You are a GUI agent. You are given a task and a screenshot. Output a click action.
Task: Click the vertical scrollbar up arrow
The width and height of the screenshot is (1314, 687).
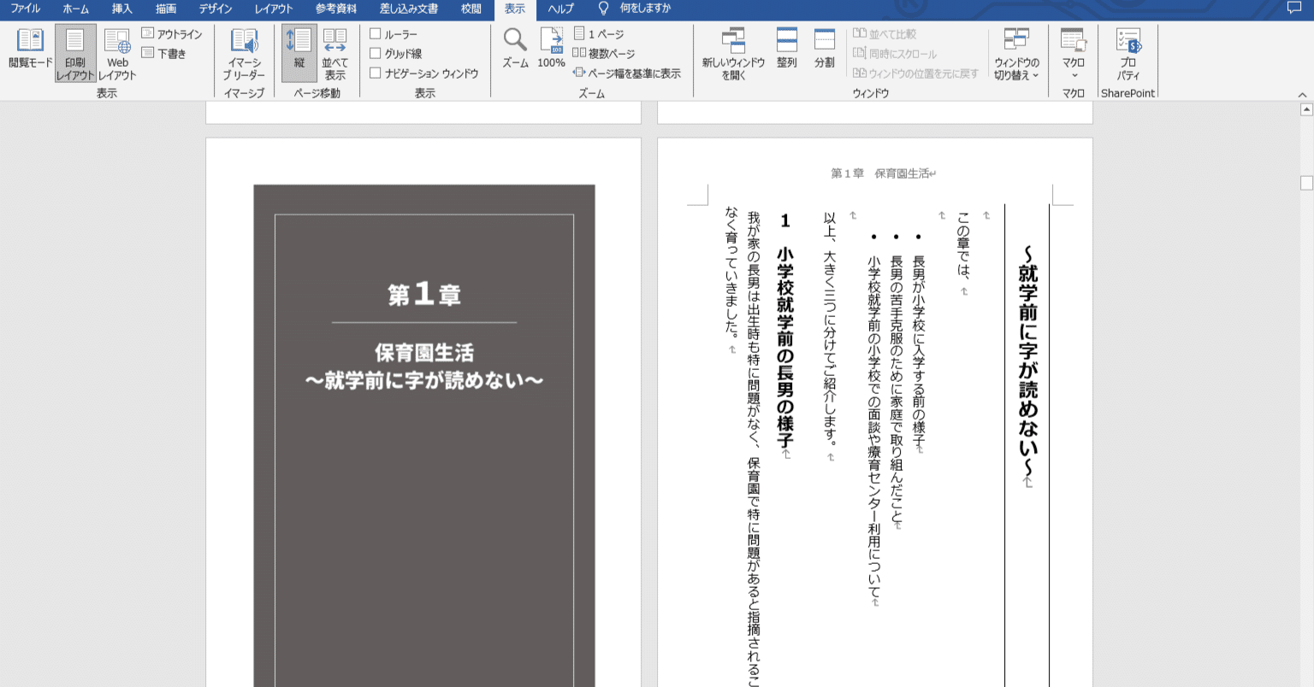click(1306, 109)
